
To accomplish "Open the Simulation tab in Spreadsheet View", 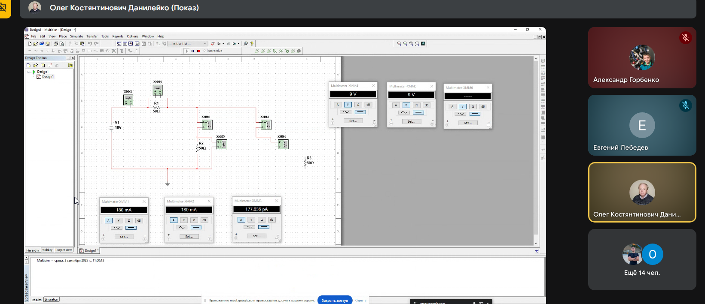I will click(51, 300).
